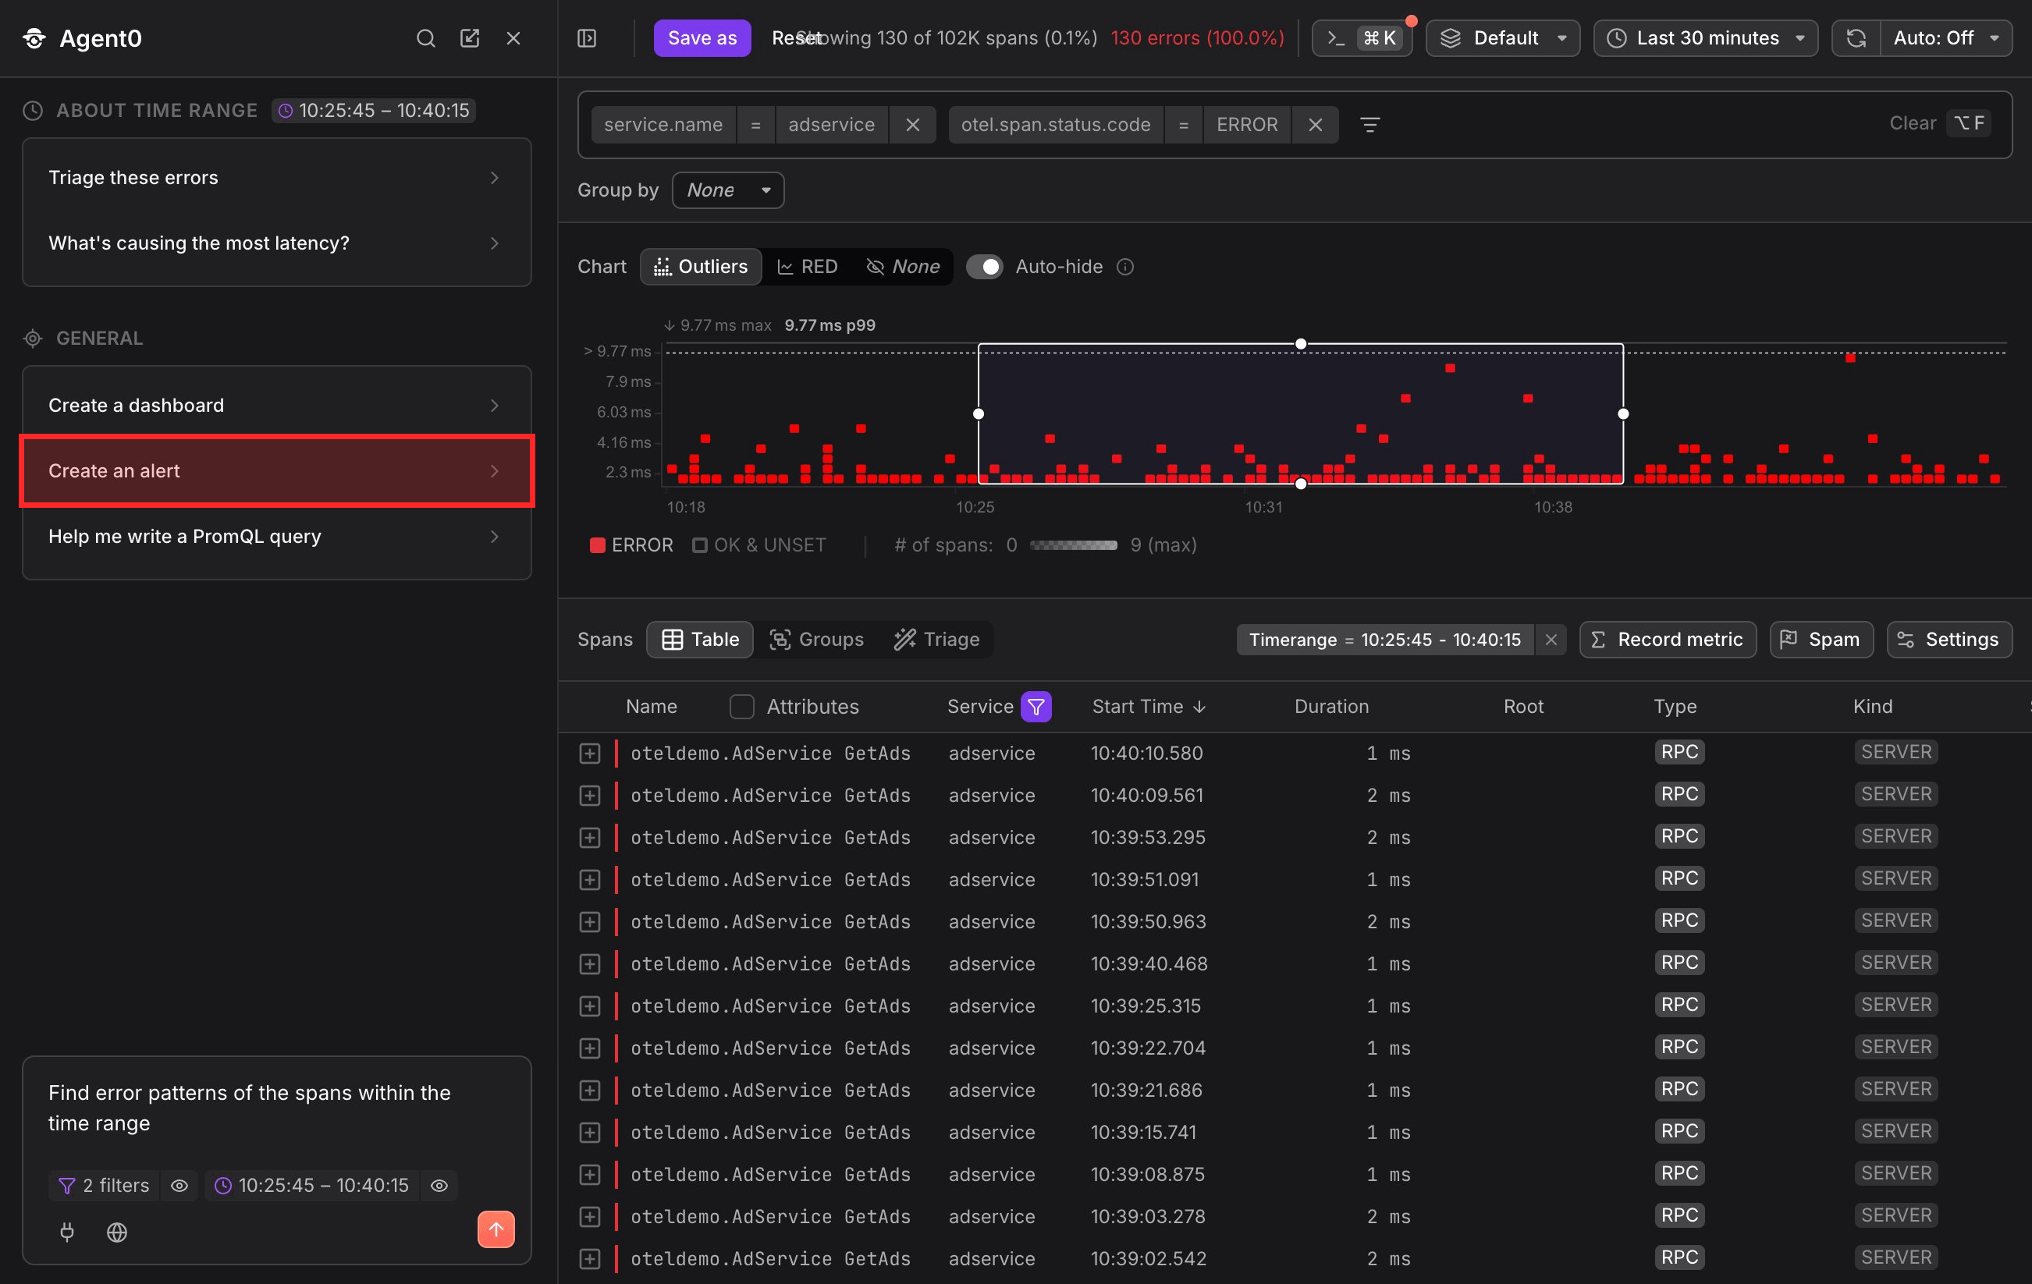Open the filter options icon in filter bar

click(1369, 125)
